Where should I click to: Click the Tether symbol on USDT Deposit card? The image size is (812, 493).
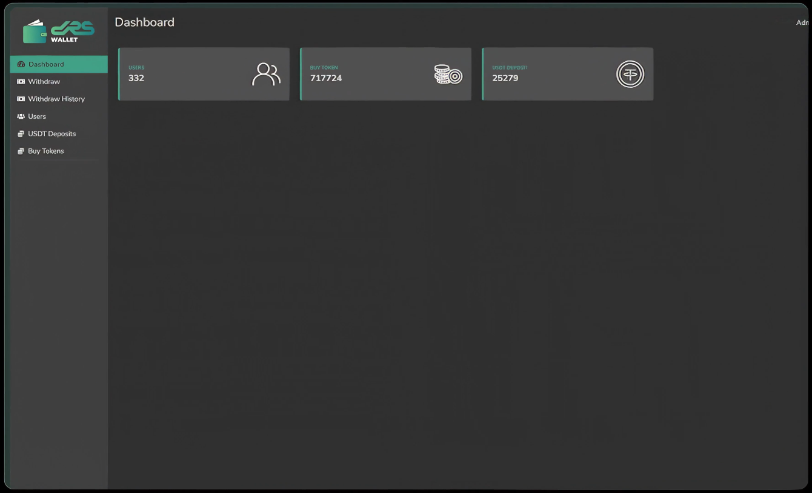click(630, 74)
